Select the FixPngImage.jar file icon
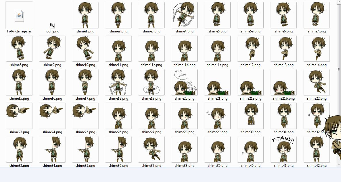The height and width of the screenshot is (182, 341). point(19,15)
